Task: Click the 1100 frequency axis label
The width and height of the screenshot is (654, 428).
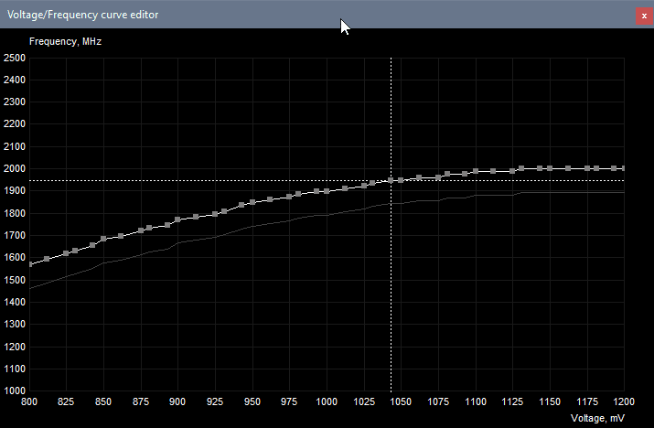Action: [15, 369]
